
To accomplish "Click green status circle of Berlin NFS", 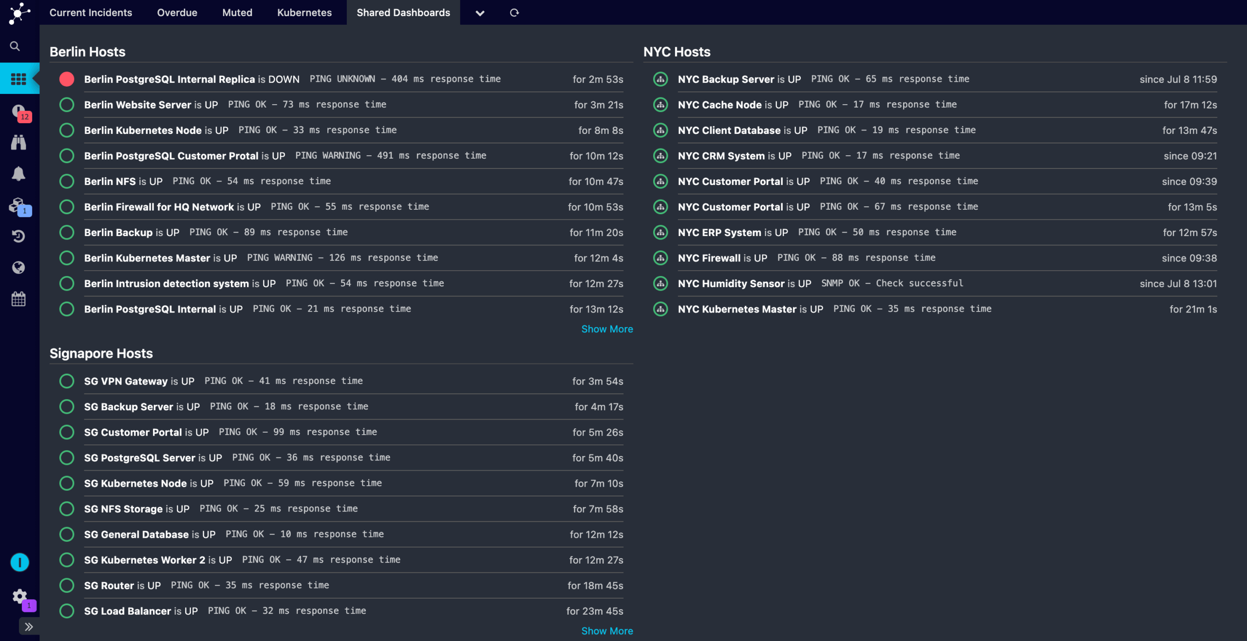I will [x=67, y=181].
